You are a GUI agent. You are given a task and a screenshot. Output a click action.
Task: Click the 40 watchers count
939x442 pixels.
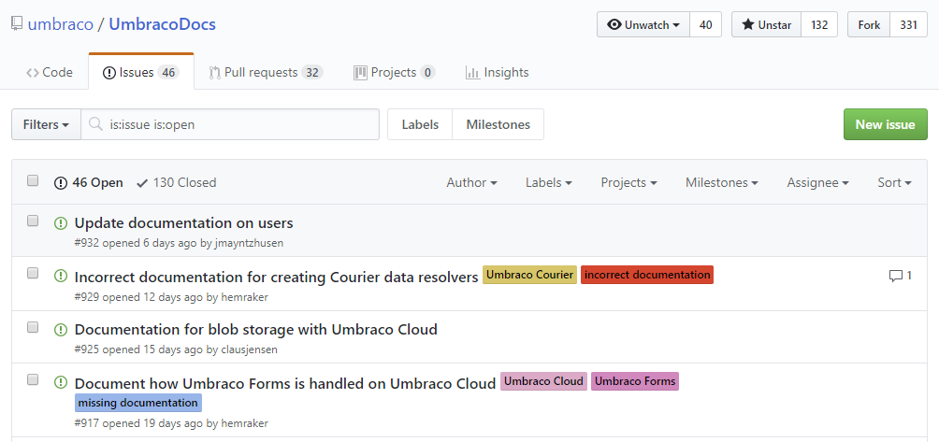point(705,24)
